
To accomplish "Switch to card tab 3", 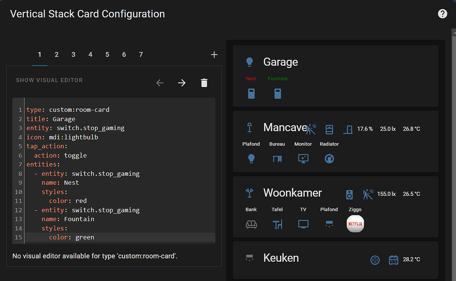I will (73, 54).
